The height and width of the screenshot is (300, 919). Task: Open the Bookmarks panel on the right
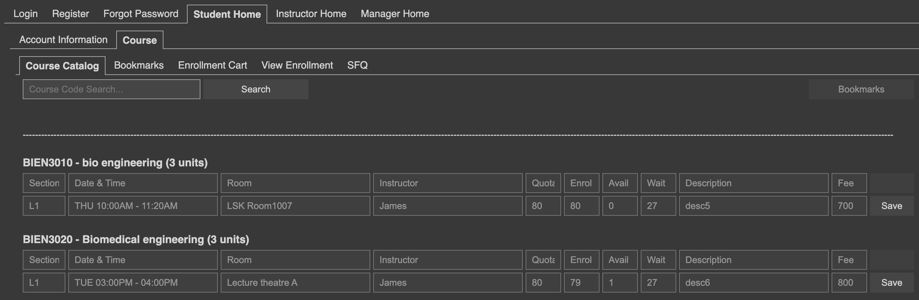tap(861, 89)
